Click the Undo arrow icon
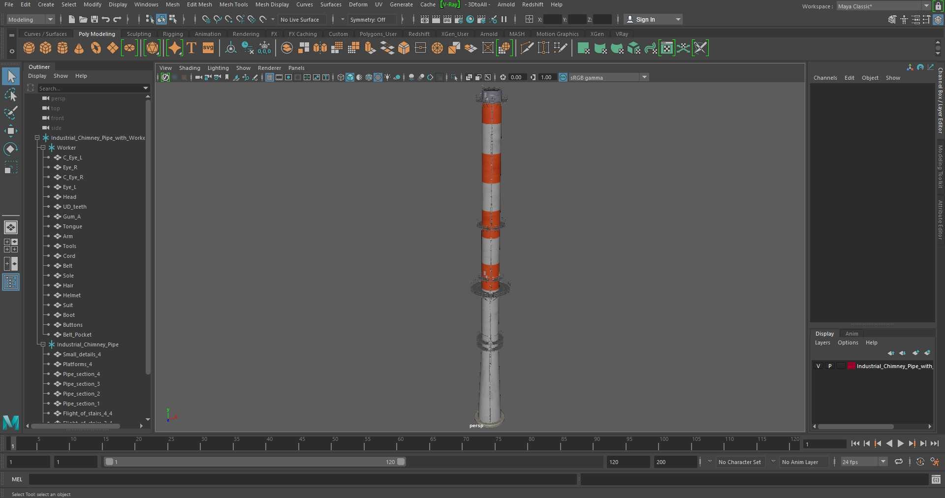Viewport: 945px width, 498px height. 106,19
